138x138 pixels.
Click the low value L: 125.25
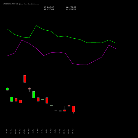point(71,9)
